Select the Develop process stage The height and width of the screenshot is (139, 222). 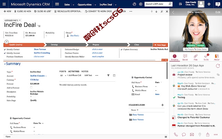(66, 45)
